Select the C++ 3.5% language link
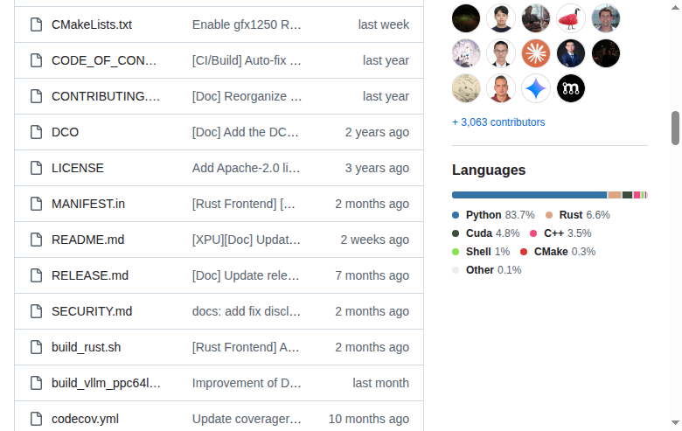The image size is (682, 431). [x=560, y=233]
